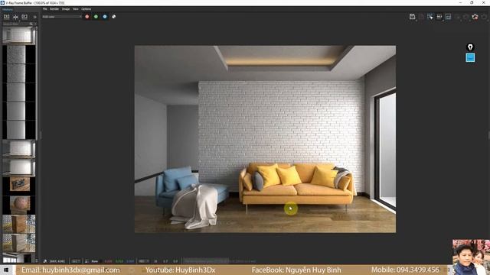
Task: Enable follow mouse render icon
Action: tap(430, 17)
